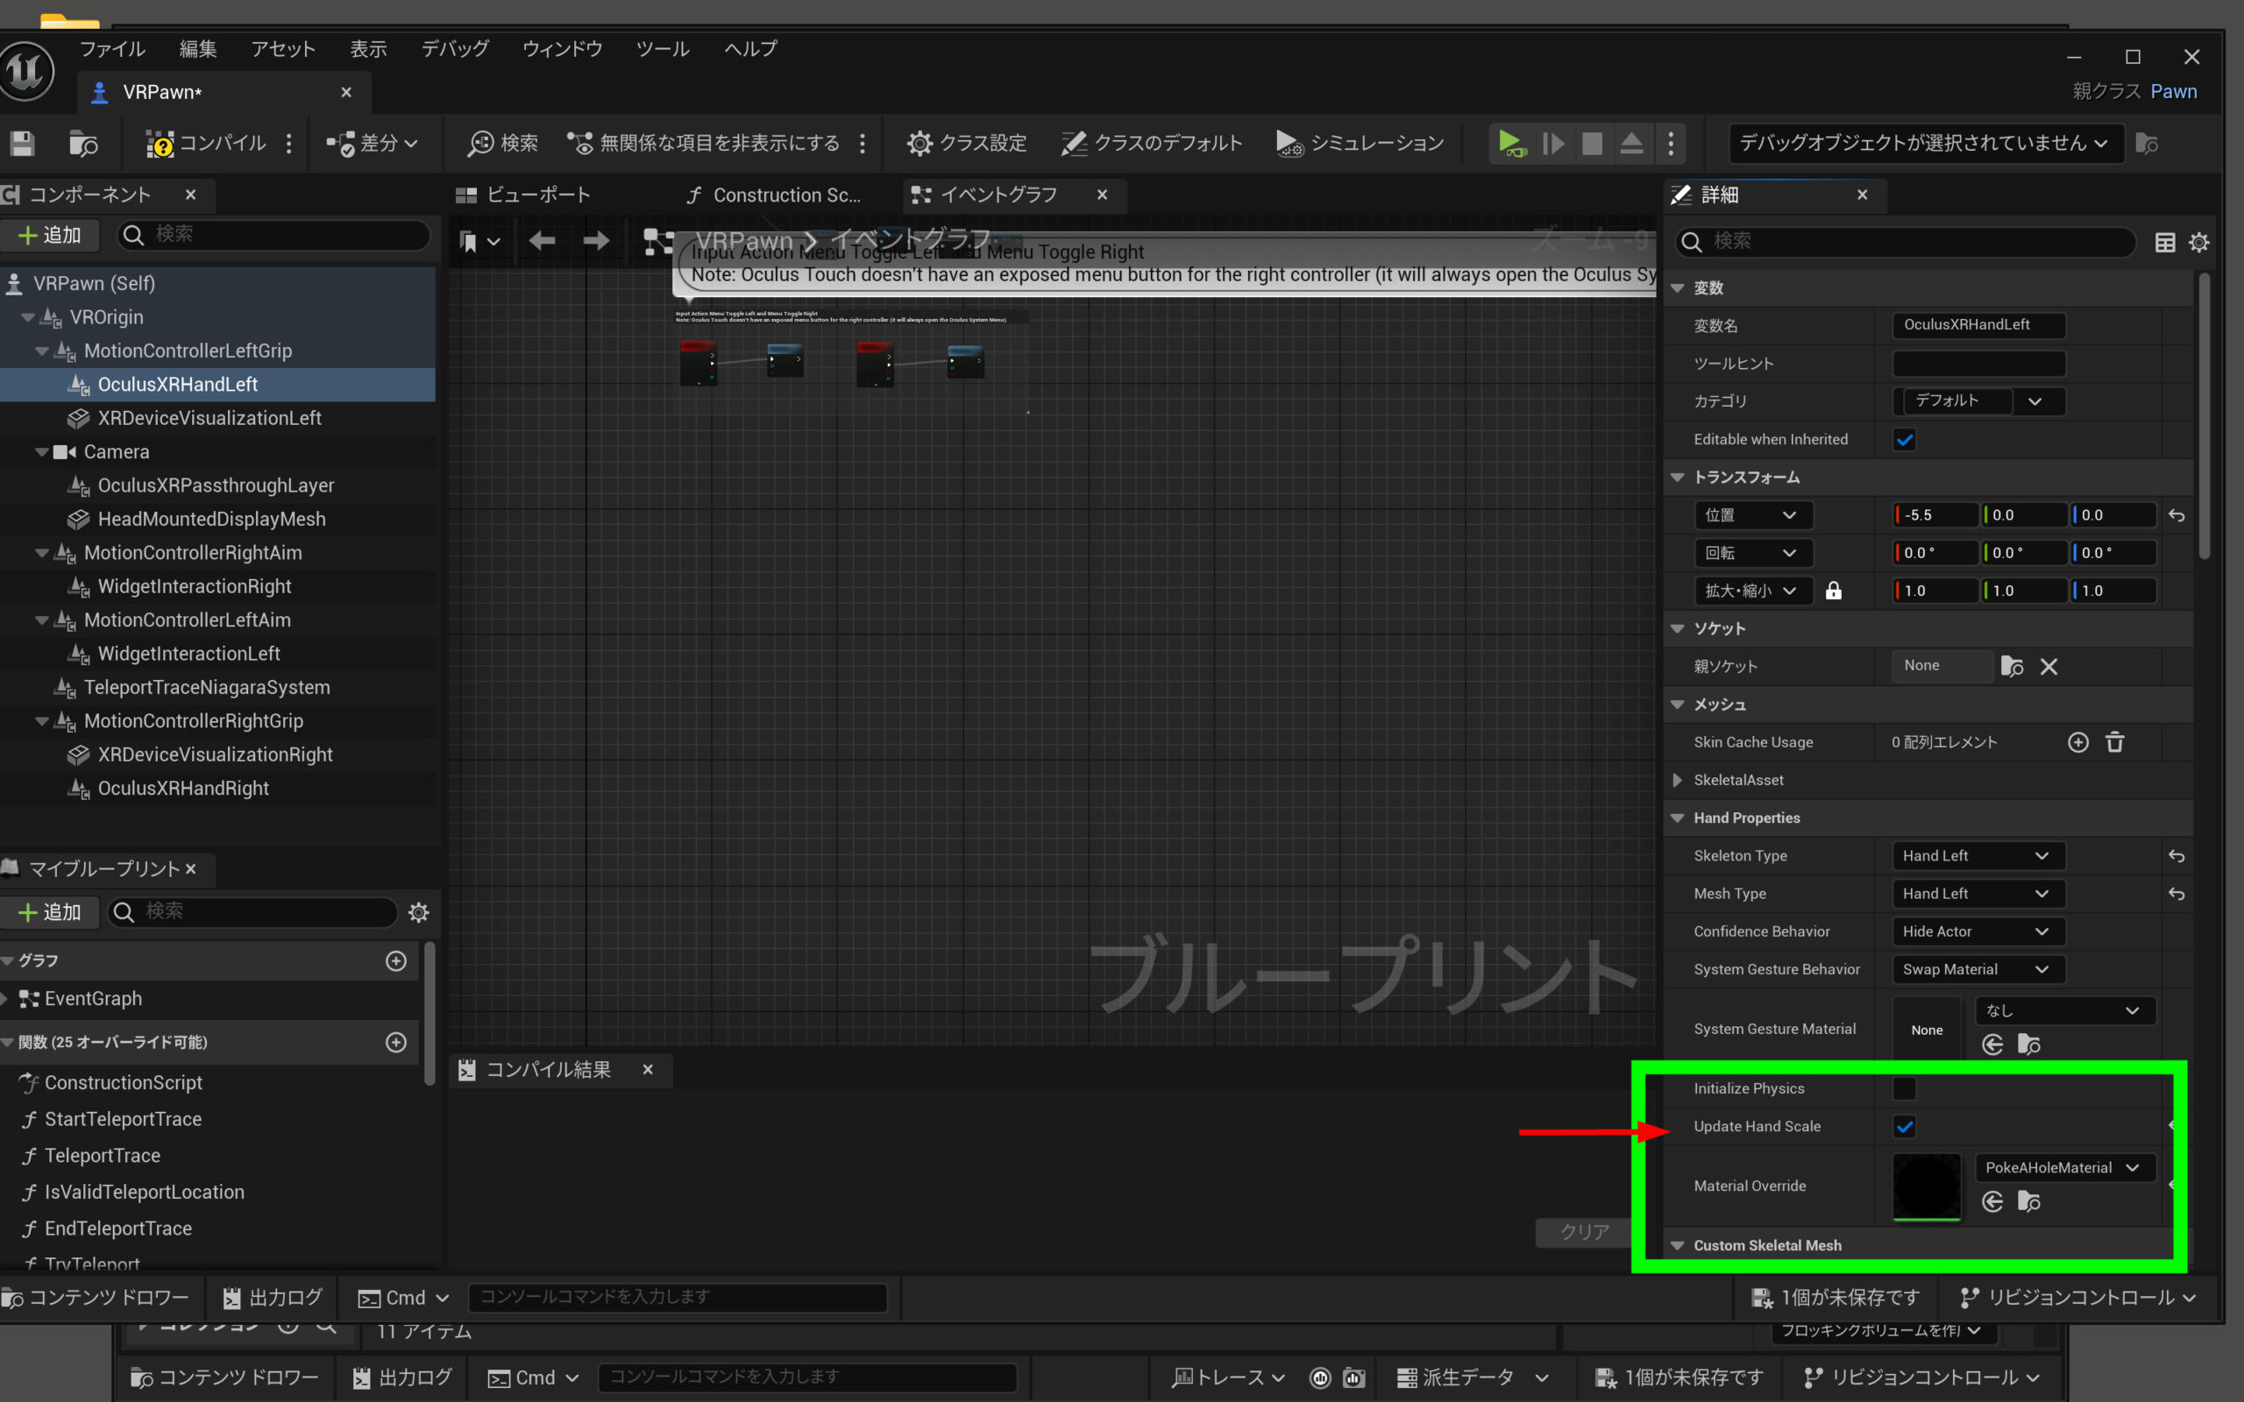Screen dimensions: 2244x1402
Task: Add new function with plus icon
Action: (396, 1042)
